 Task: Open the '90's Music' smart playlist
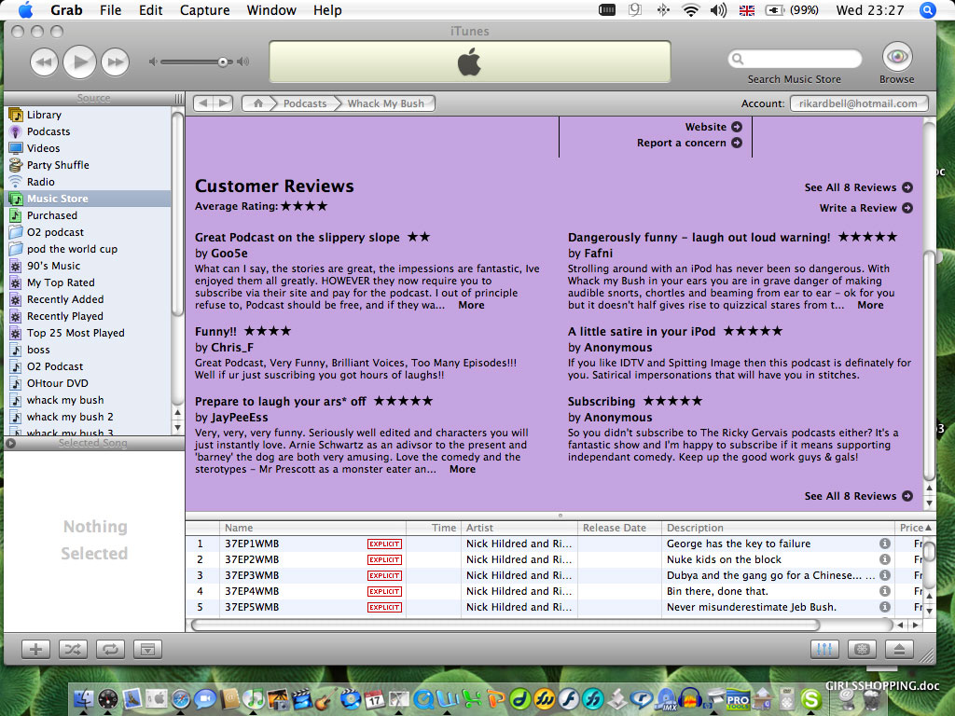53,266
